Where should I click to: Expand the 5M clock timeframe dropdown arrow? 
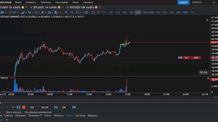(18, 13)
